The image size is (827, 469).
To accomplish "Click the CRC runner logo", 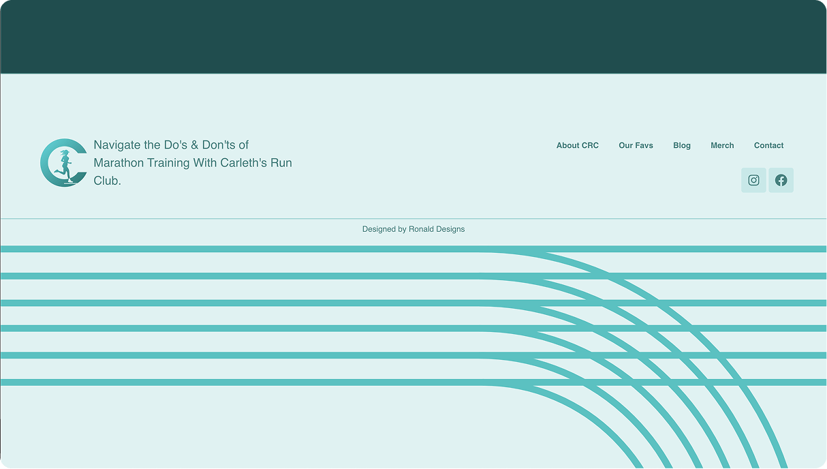I will (63, 163).
